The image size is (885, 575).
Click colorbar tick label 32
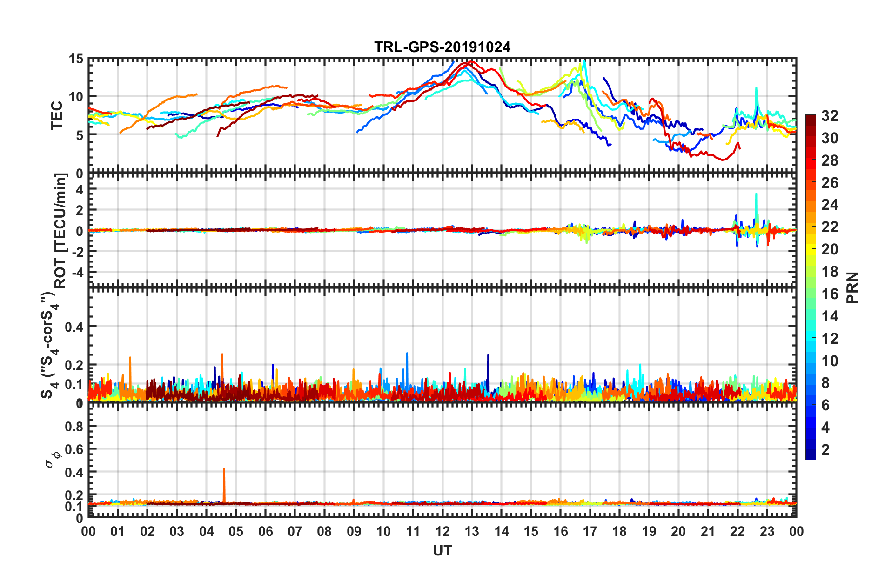click(830, 116)
